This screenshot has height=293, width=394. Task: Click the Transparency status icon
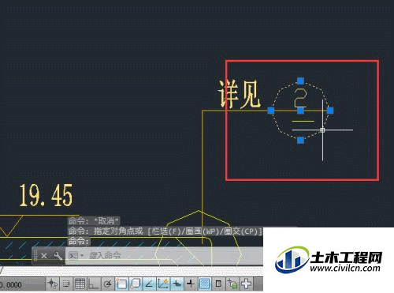[x=204, y=284]
